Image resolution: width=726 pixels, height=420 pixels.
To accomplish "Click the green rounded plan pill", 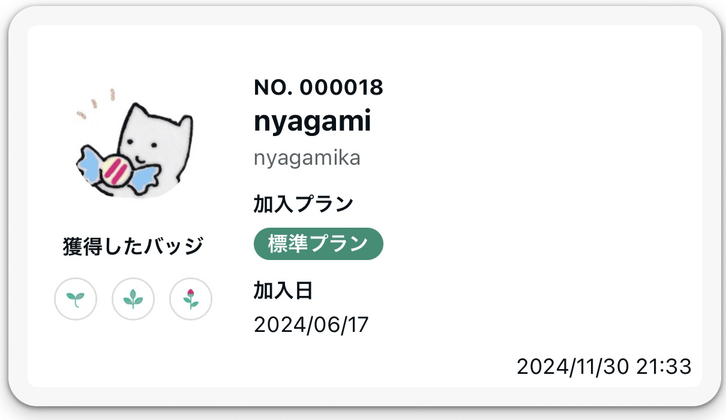I will pyautogui.click(x=318, y=244).
